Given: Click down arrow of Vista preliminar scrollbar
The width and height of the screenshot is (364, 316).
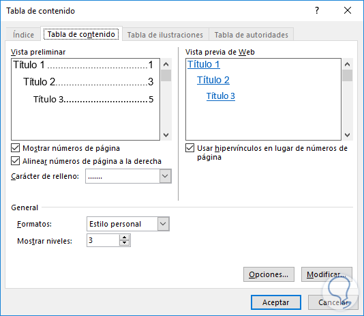Looking at the screenshot, I should coord(166,134).
